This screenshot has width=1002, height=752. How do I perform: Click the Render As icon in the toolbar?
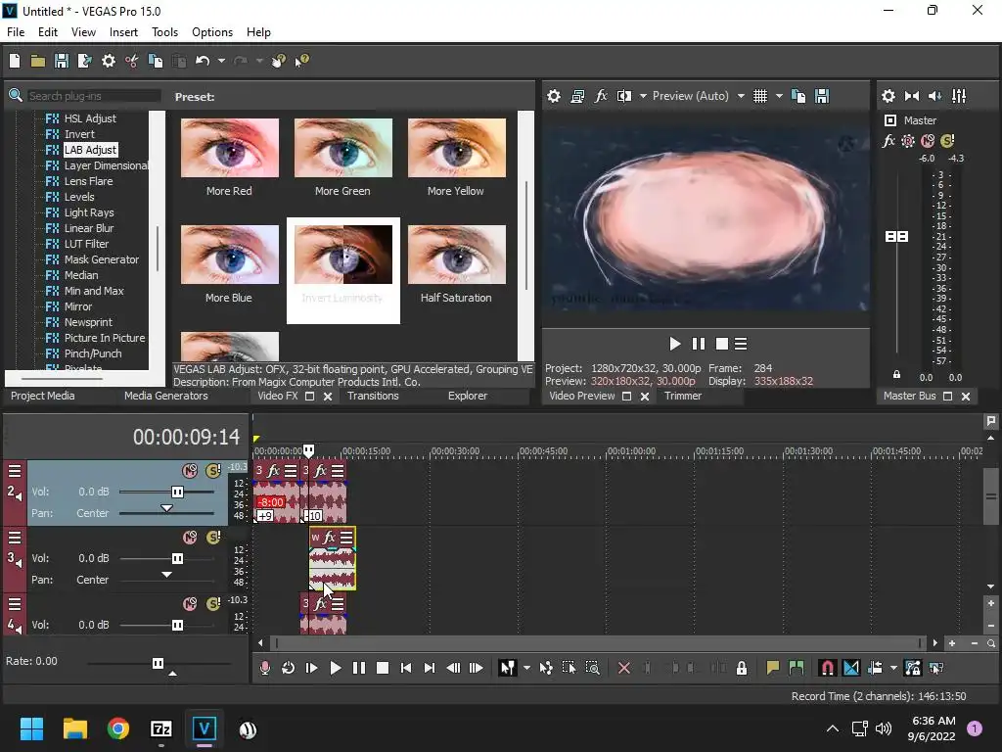tap(84, 61)
